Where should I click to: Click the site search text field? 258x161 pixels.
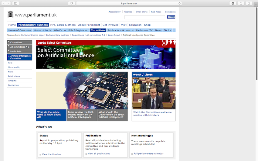click(x=144, y=17)
